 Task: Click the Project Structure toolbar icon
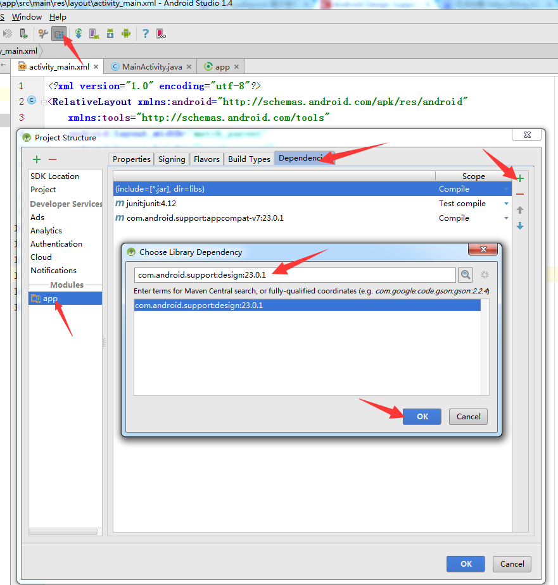click(x=59, y=34)
